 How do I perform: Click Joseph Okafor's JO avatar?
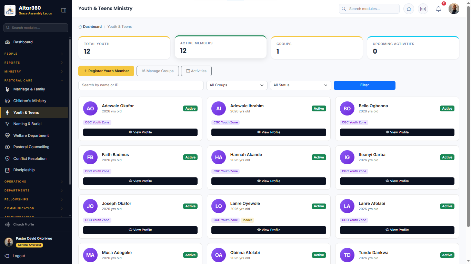tap(90, 206)
